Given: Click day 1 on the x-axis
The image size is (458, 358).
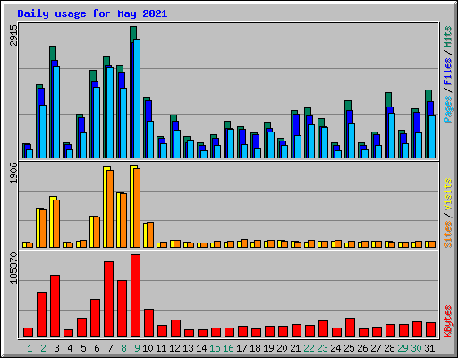Looking at the screenshot, I should [30, 348].
